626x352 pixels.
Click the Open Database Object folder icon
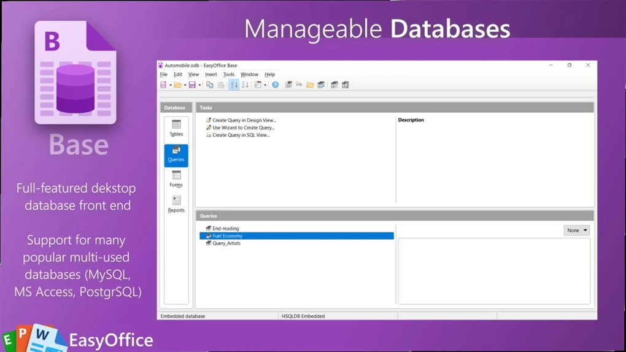pyautogui.click(x=310, y=85)
